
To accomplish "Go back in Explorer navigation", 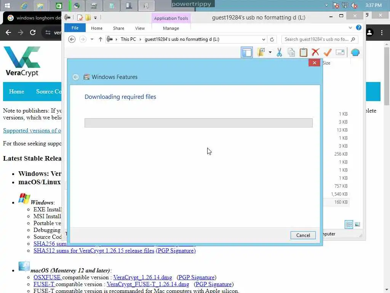I will (72, 39).
